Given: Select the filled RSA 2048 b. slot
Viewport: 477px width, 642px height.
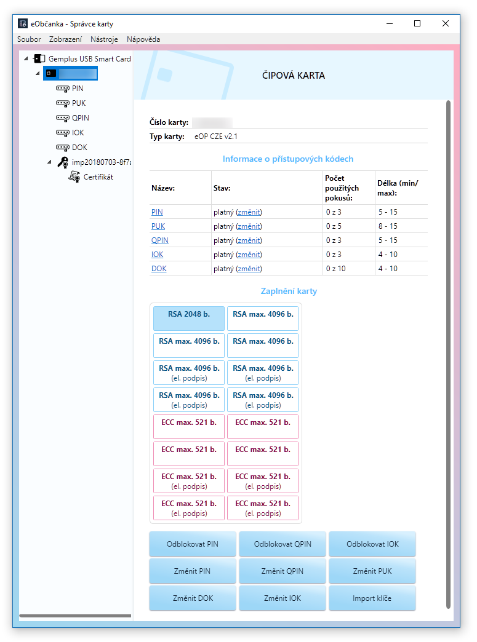Looking at the screenshot, I should [189, 319].
